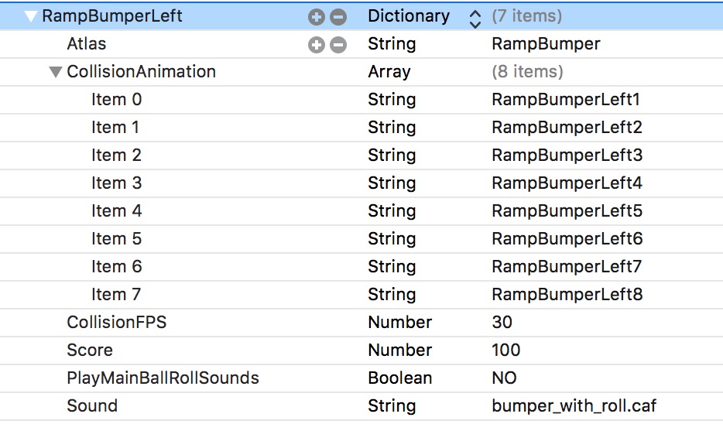
Task: Collapse the CollisionAnimation array
Action: click(x=55, y=72)
